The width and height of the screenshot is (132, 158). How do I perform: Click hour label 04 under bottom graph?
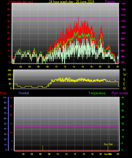(32, 154)
